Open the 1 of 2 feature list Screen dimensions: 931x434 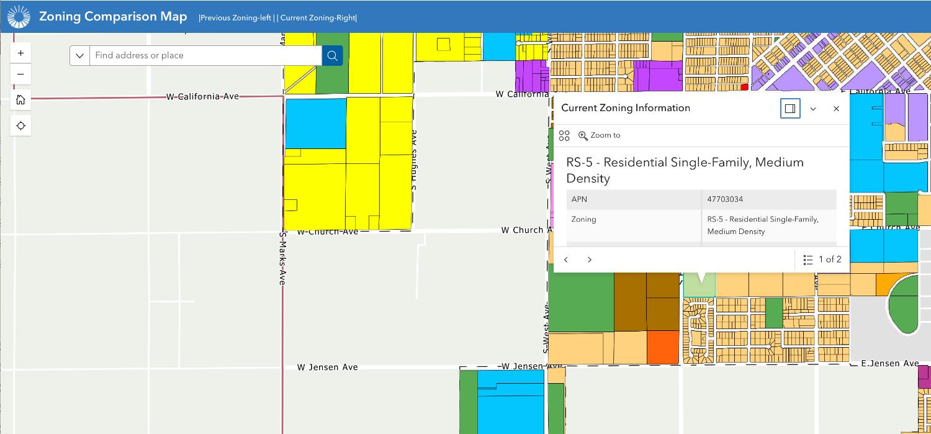pyautogui.click(x=822, y=260)
